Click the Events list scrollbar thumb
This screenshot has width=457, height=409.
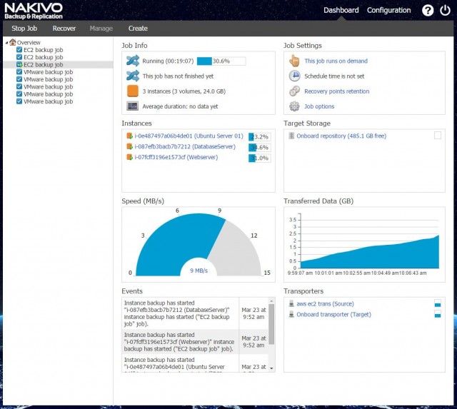click(271, 324)
